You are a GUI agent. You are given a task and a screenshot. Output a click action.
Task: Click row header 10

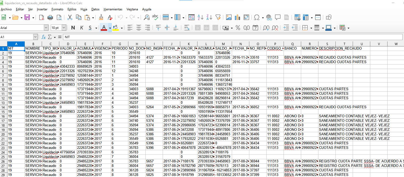pyautogui.click(x=3, y=89)
